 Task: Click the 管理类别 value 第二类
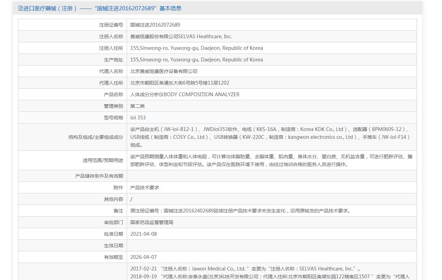137,106
